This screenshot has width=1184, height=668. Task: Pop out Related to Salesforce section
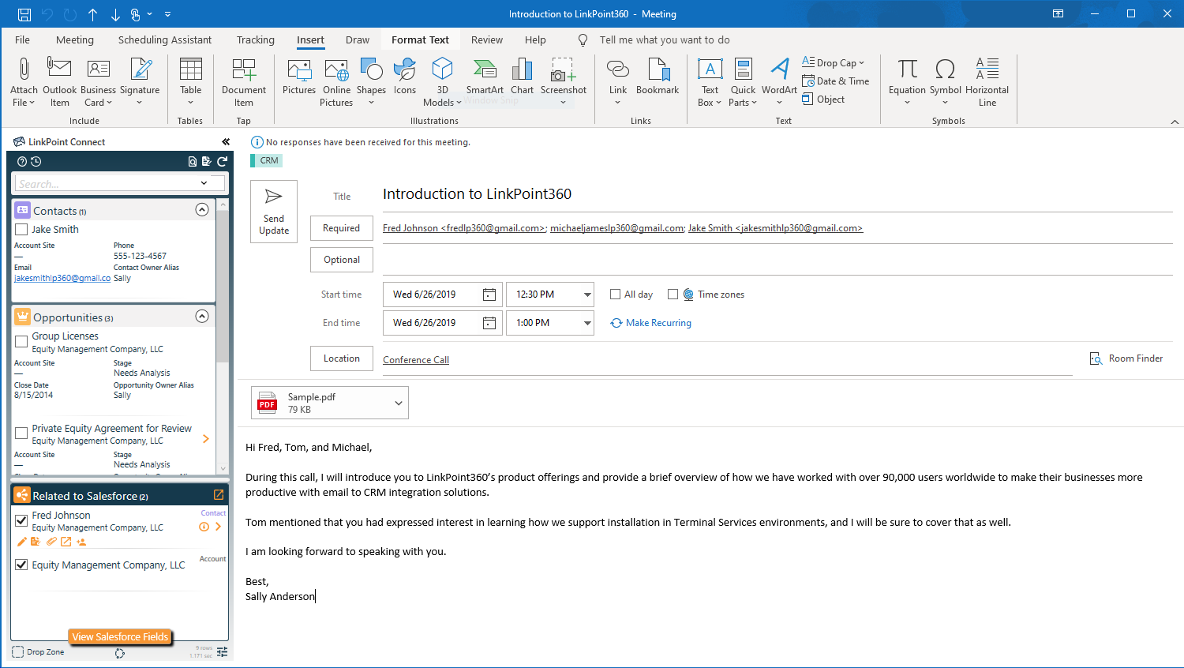point(219,495)
